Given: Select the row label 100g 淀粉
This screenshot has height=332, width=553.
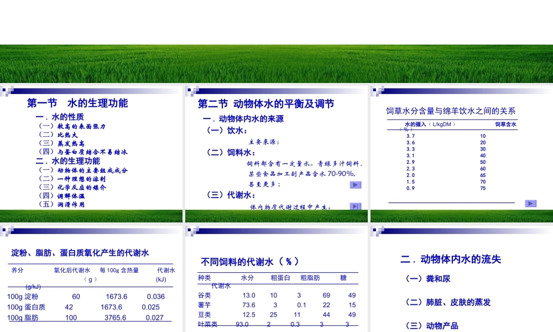Looking at the screenshot, I should tap(23, 297).
